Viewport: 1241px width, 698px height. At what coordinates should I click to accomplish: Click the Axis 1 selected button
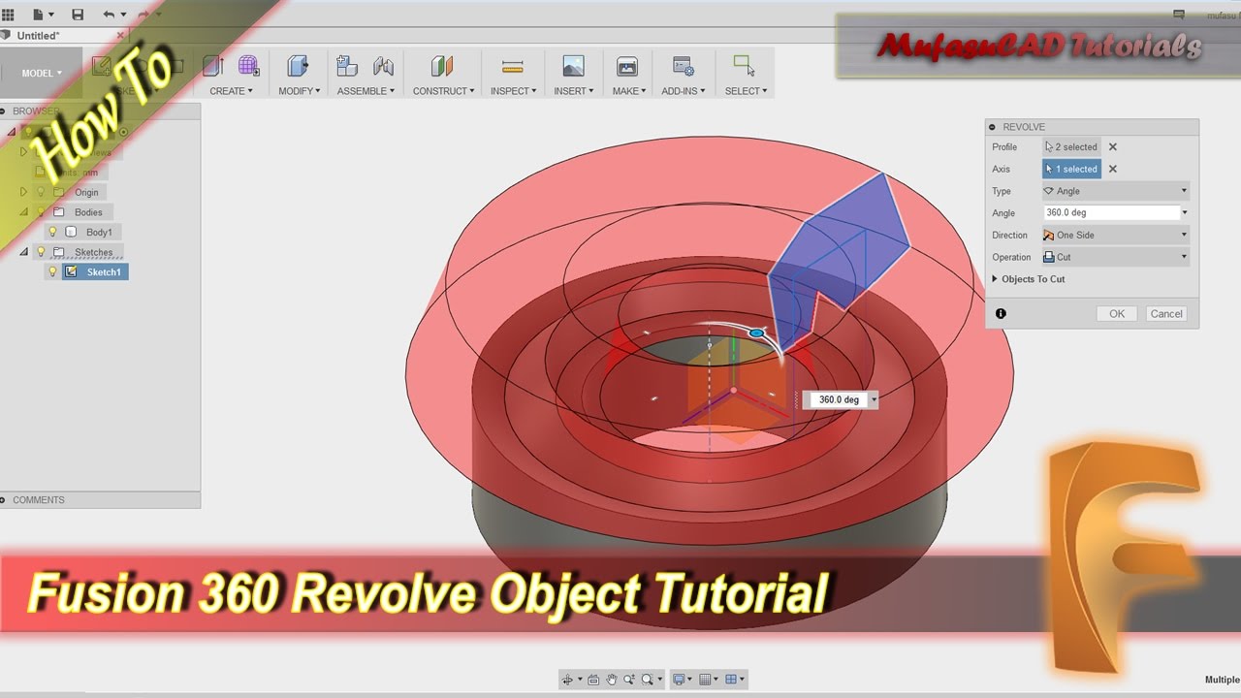coord(1071,169)
